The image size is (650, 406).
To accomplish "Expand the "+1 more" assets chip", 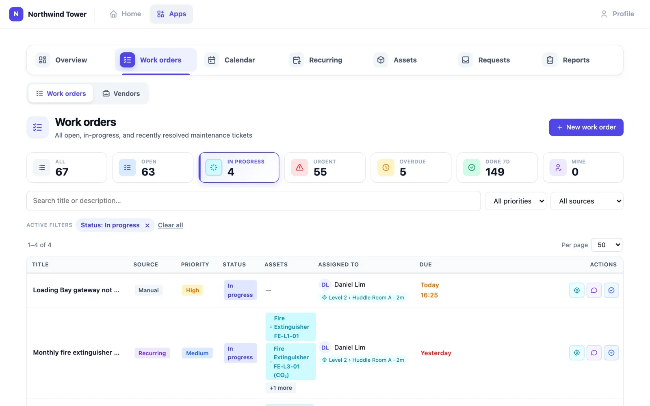I will (x=281, y=388).
